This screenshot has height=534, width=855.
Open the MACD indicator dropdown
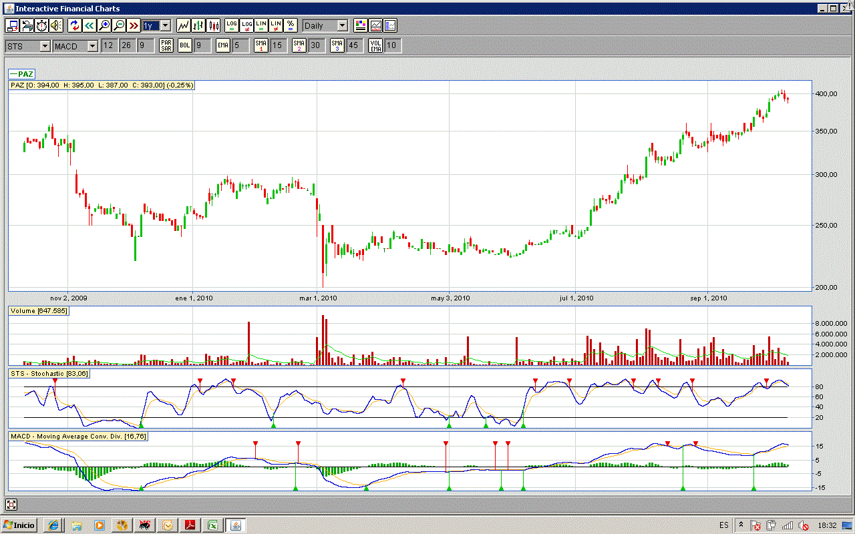point(92,45)
